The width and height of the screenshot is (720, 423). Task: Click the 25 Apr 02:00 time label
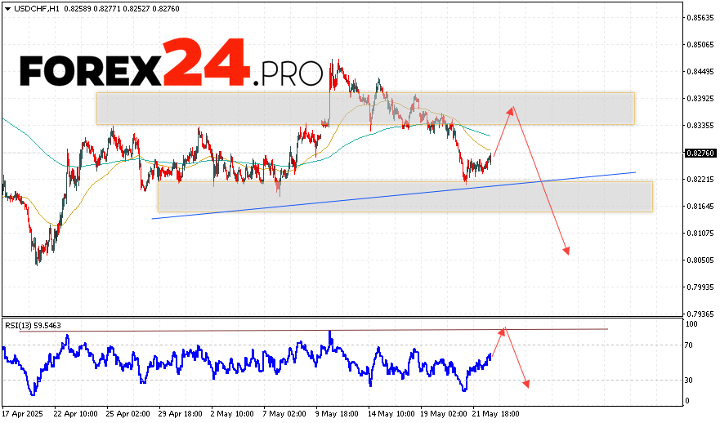127,414
